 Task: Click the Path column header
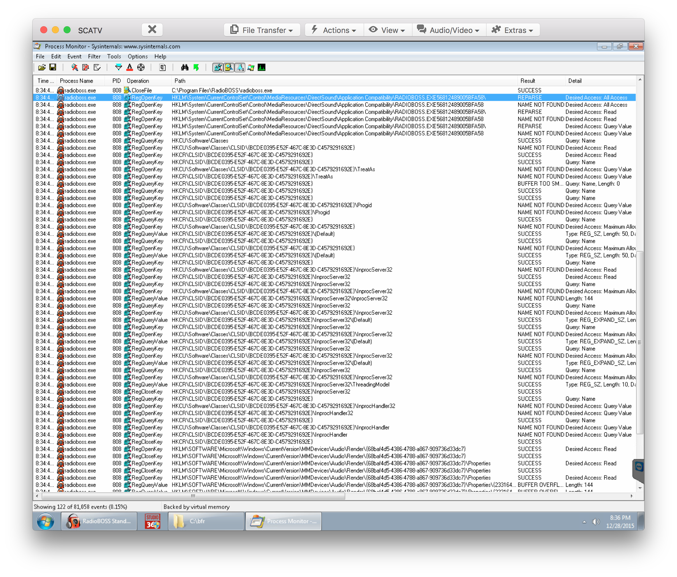[x=344, y=81]
